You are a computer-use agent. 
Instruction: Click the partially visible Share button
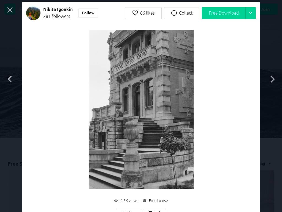(x=129, y=211)
